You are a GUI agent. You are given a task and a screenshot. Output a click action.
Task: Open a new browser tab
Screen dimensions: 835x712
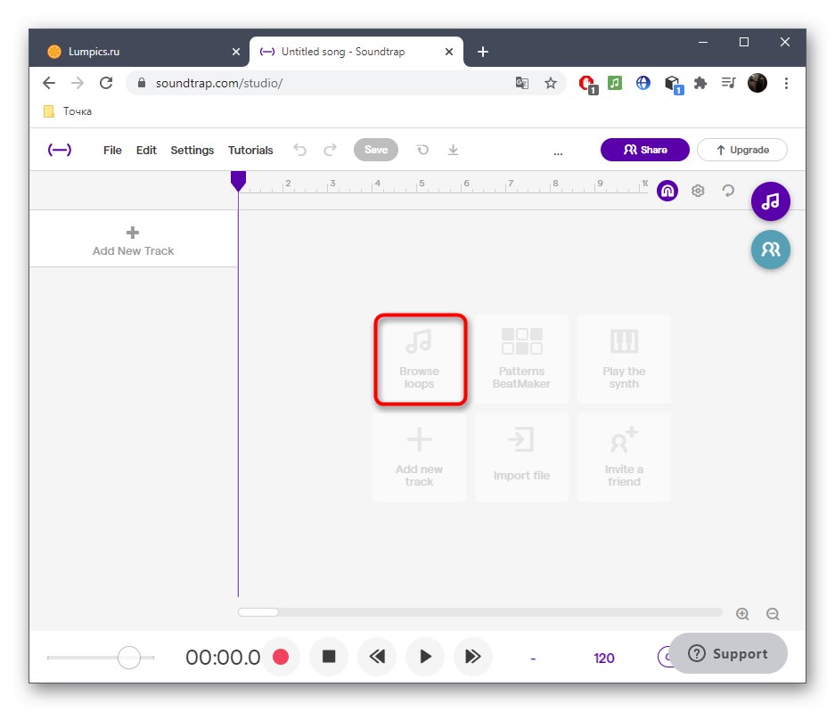click(x=482, y=52)
